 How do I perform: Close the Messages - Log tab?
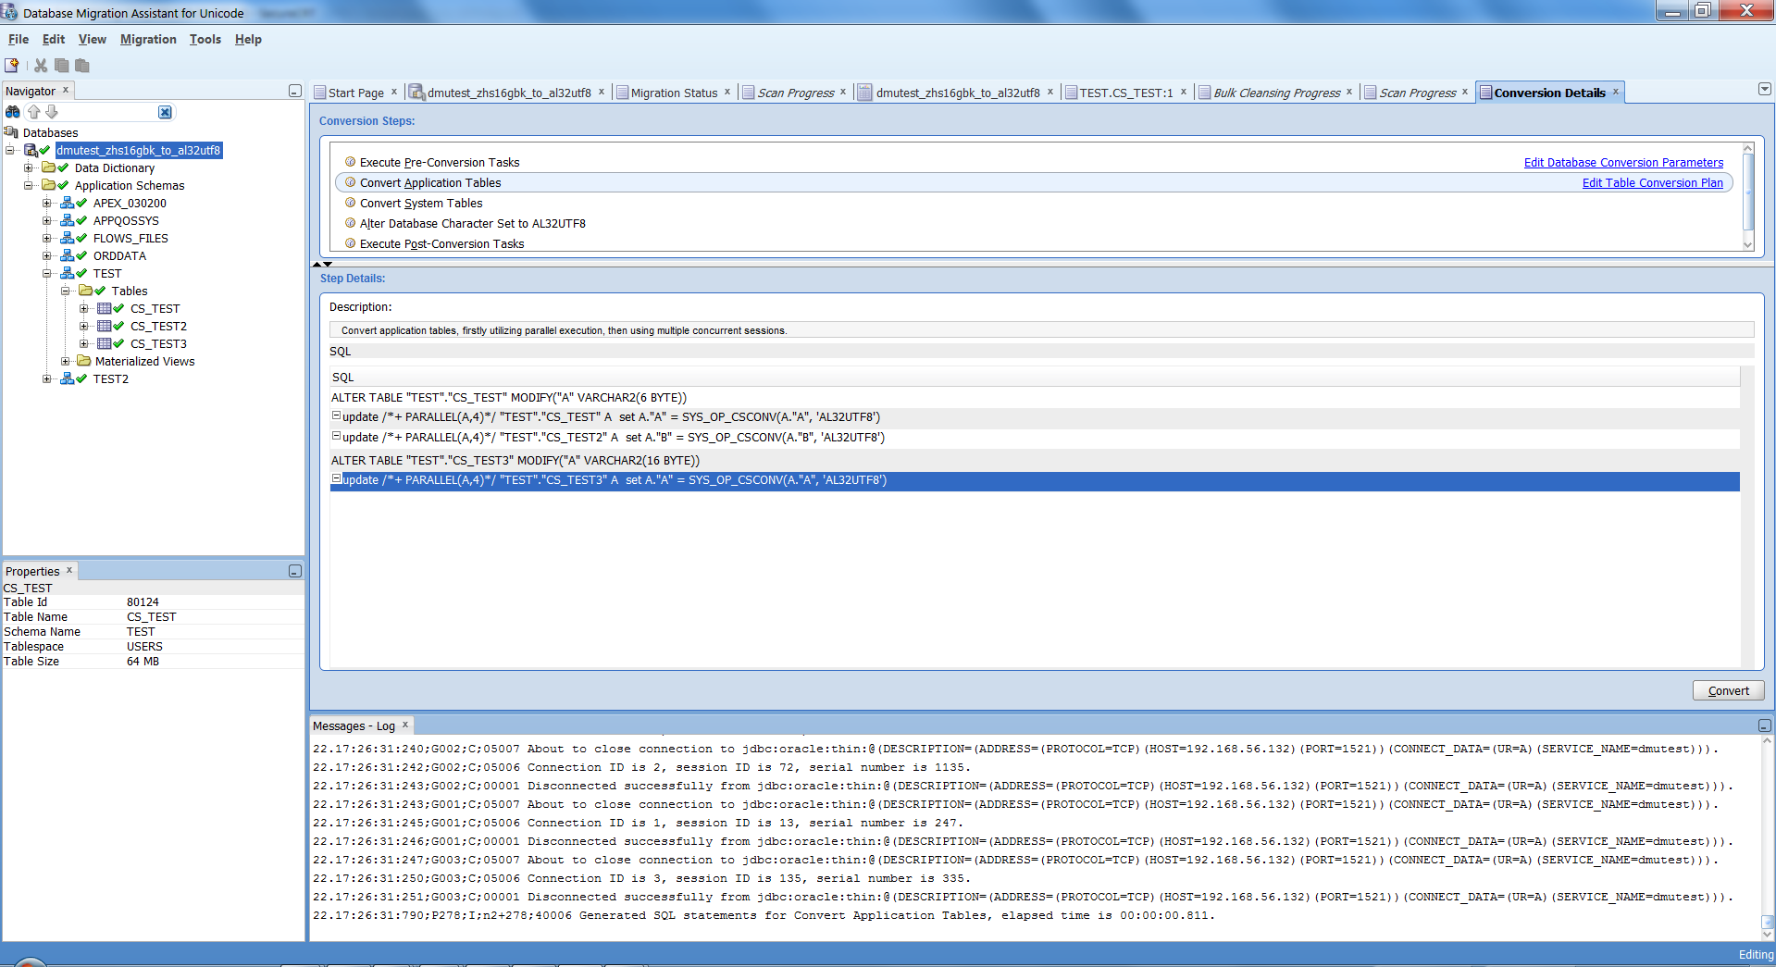405,725
